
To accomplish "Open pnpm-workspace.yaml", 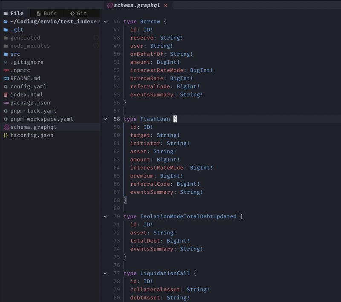I will (x=41, y=119).
